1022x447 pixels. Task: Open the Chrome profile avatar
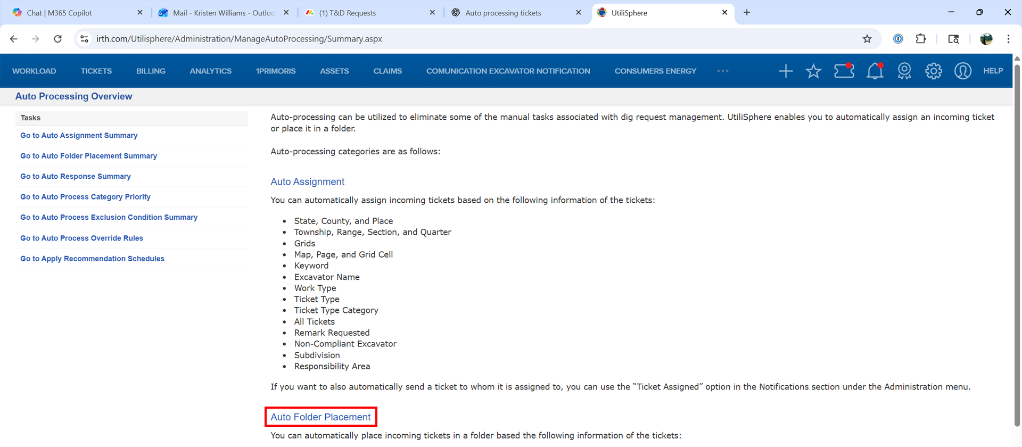click(x=986, y=39)
